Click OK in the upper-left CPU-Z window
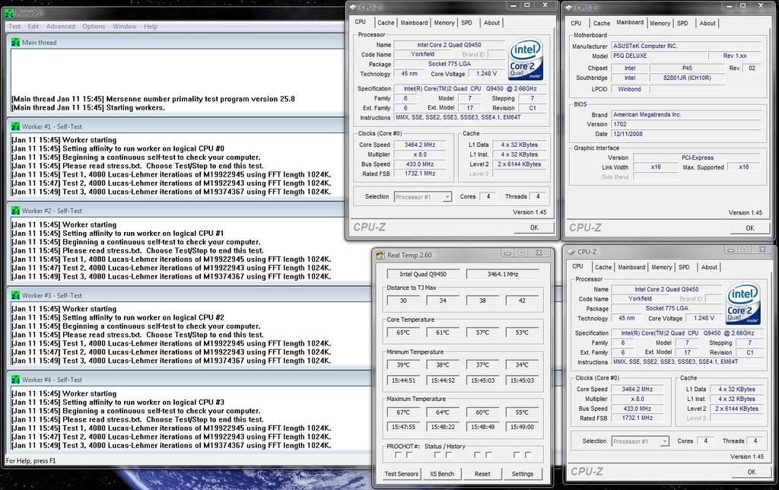This screenshot has height=490, width=779. [x=534, y=228]
